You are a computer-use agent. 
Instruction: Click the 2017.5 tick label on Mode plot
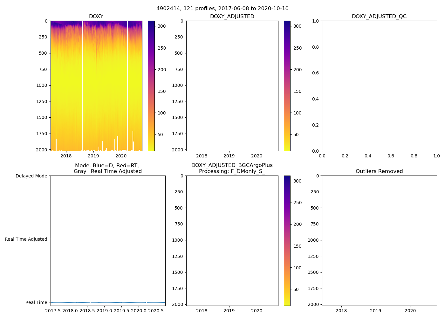tap(53, 311)
